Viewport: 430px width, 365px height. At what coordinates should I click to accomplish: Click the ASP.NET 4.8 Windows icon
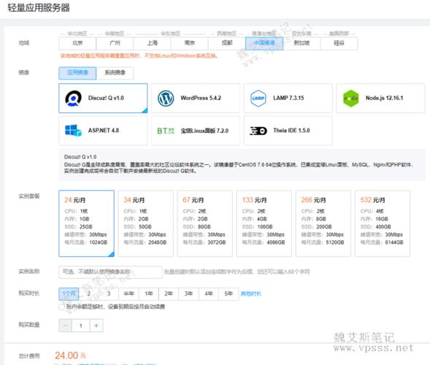tap(73, 131)
